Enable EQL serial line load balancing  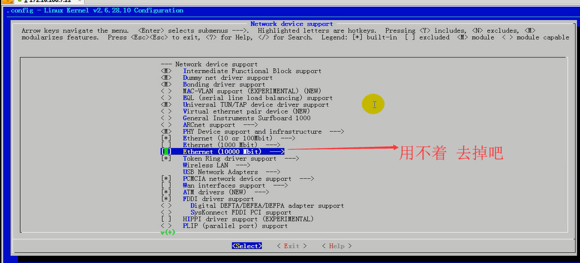pyautogui.click(x=166, y=98)
